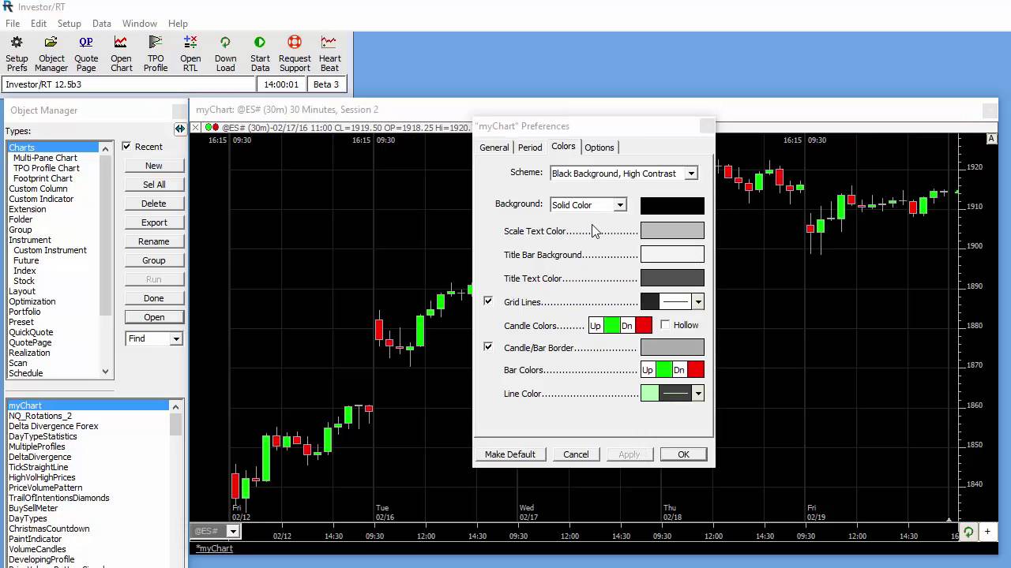Viewport: 1011px width, 568px height.
Task: Click the Types list scroll-down arrow
Action: (x=106, y=372)
